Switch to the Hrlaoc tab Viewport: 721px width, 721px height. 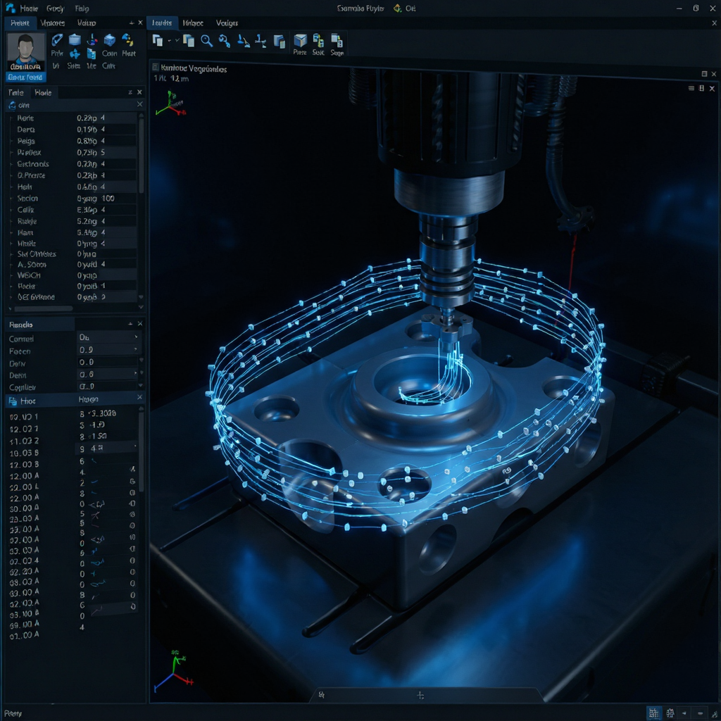[193, 23]
